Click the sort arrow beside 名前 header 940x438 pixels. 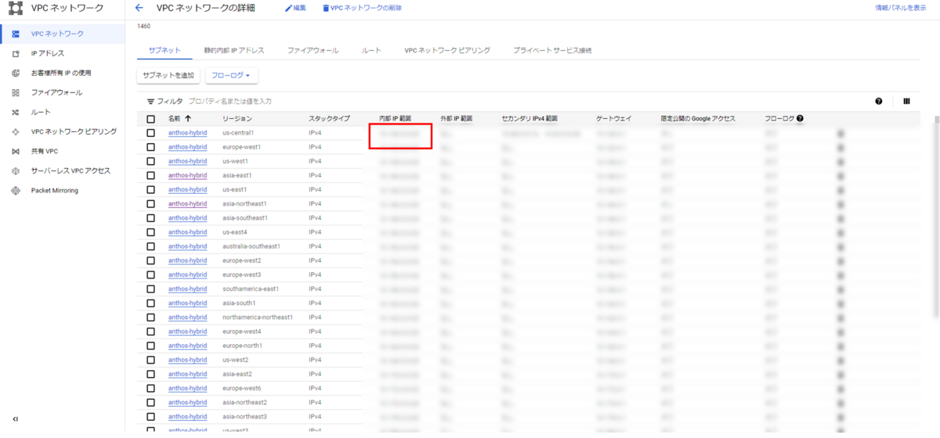coord(188,119)
